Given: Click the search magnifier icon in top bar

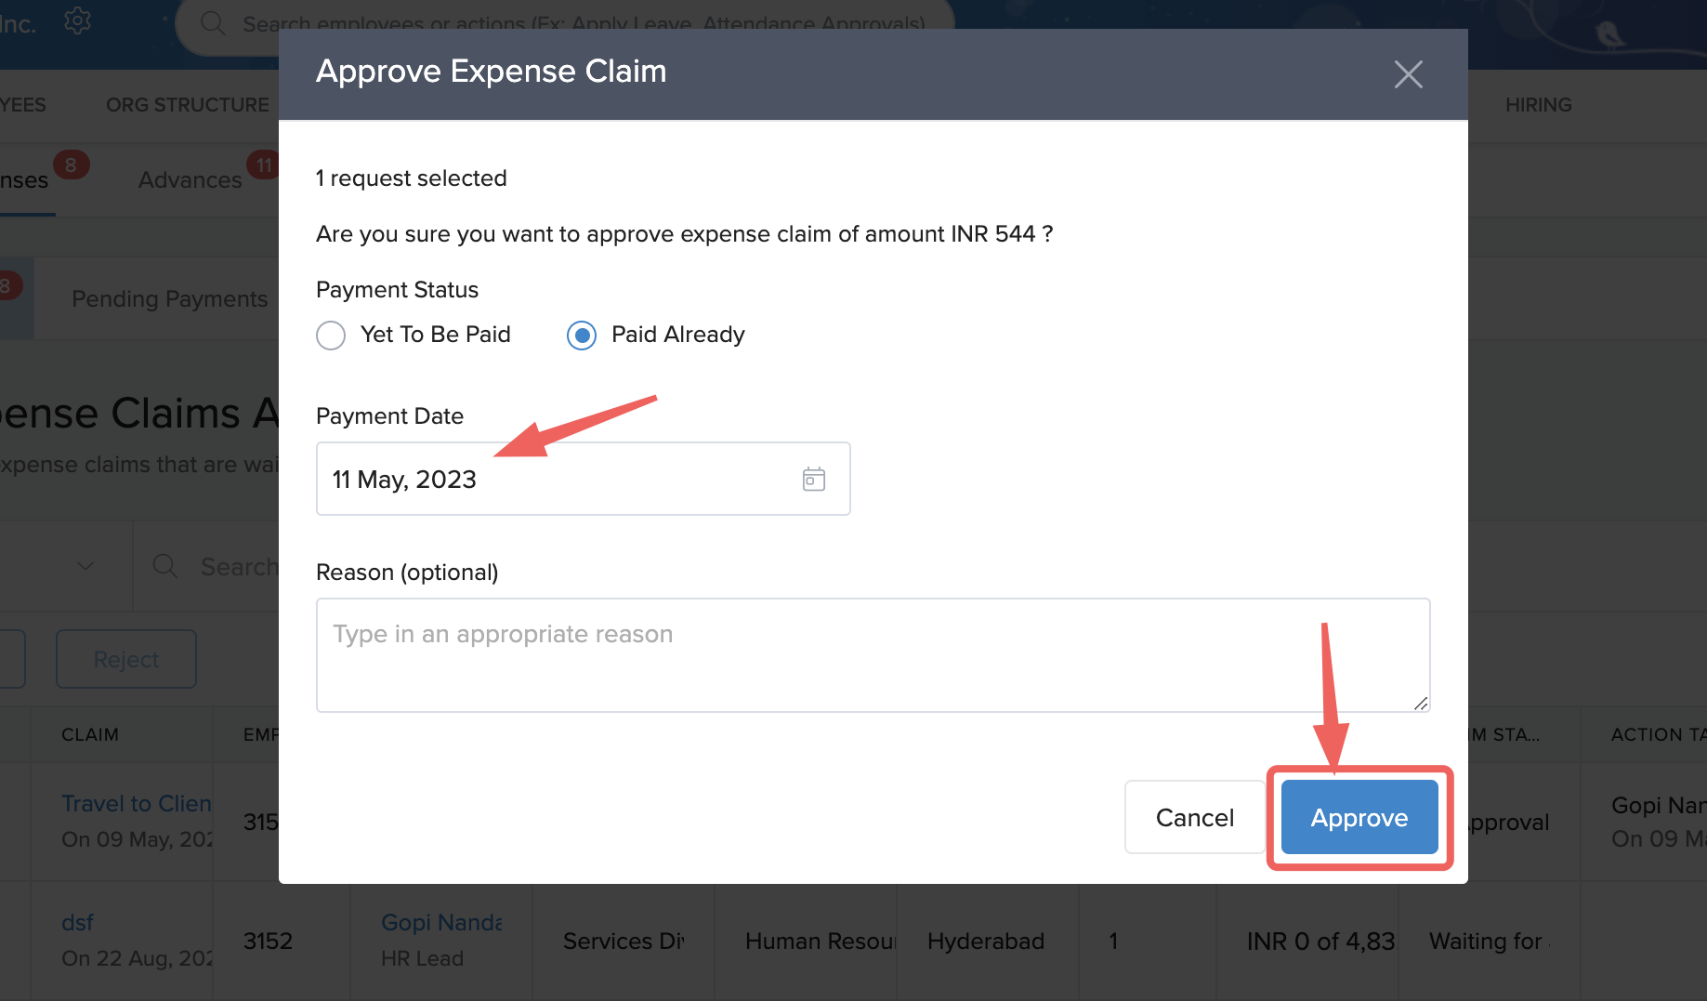Looking at the screenshot, I should click(213, 23).
